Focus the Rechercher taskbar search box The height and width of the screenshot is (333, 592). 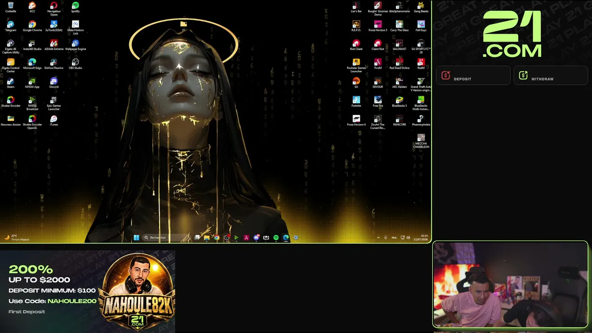[x=166, y=238]
